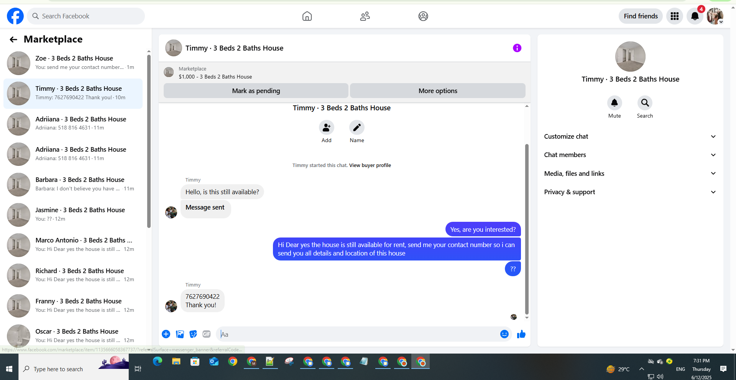This screenshot has width=736, height=380.
Task: Click chat messages scrollbar
Action: [527, 229]
